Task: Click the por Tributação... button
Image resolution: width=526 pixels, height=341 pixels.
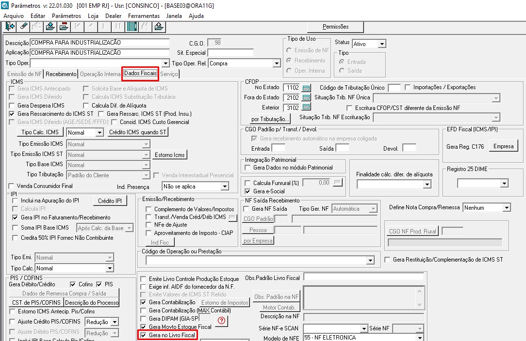Action: coord(270,119)
